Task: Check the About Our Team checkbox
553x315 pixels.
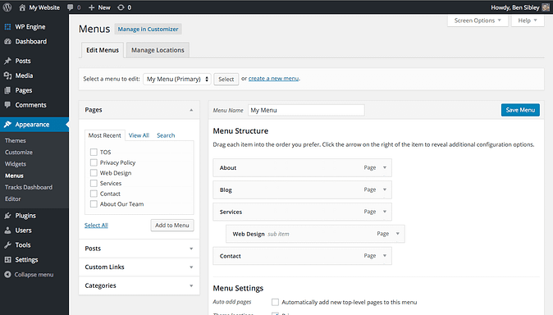Action: pos(94,204)
